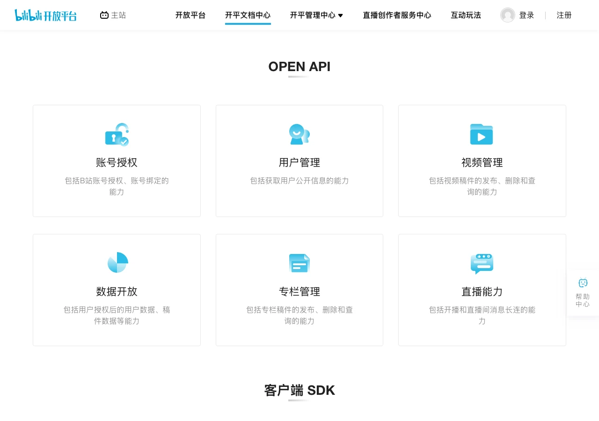
Task: Click the 包括获取用户公开信息的能力 description
Action: click(x=299, y=181)
